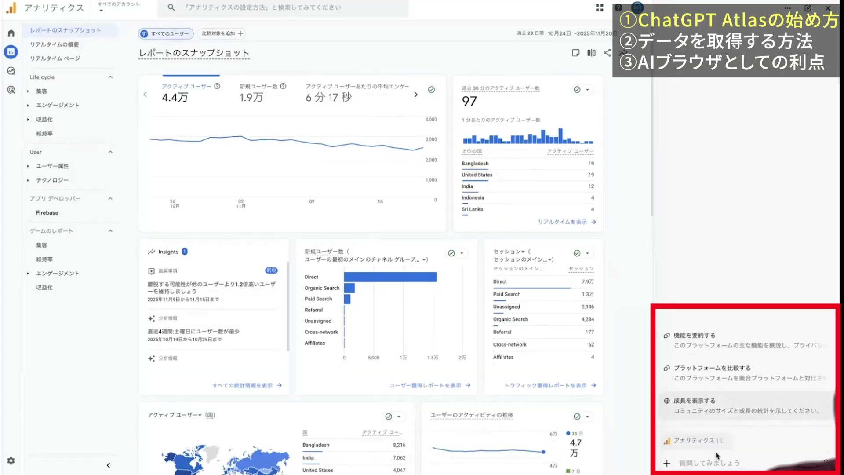This screenshot has height=475, width=844.
Task: Click すべてのユーザー segment chip
Action: tap(166, 33)
